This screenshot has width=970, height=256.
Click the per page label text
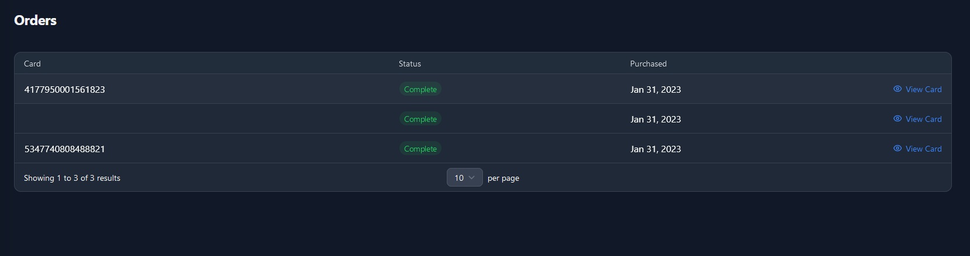503,178
